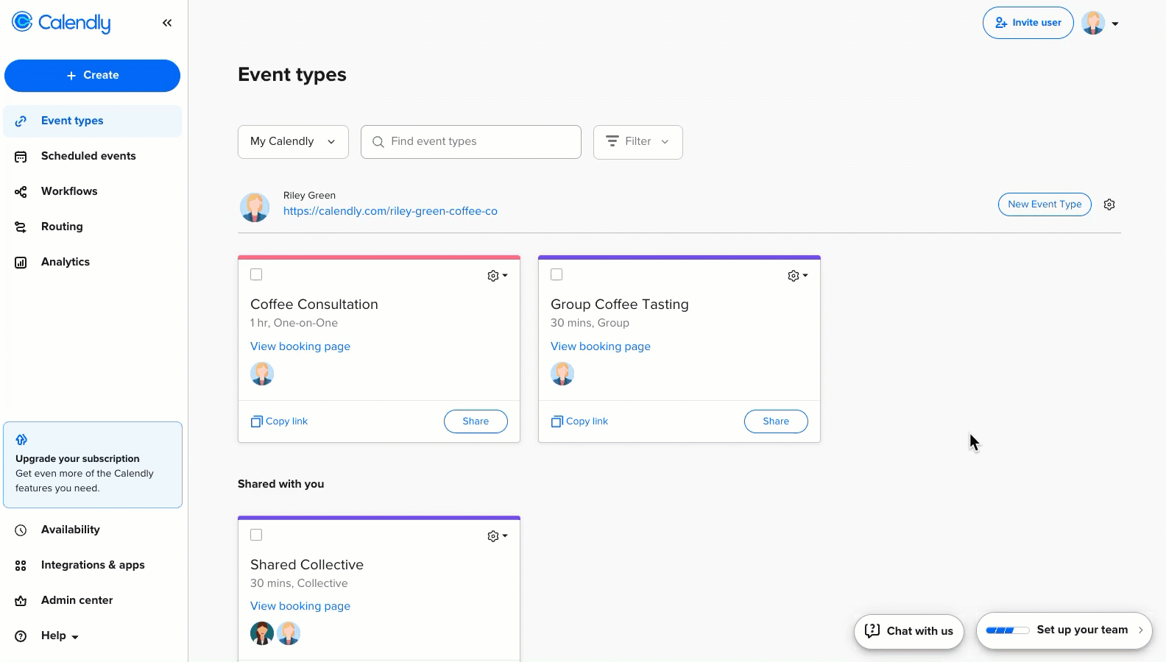
Task: Select the Coffee Consultation checkbox
Action: [x=256, y=274]
